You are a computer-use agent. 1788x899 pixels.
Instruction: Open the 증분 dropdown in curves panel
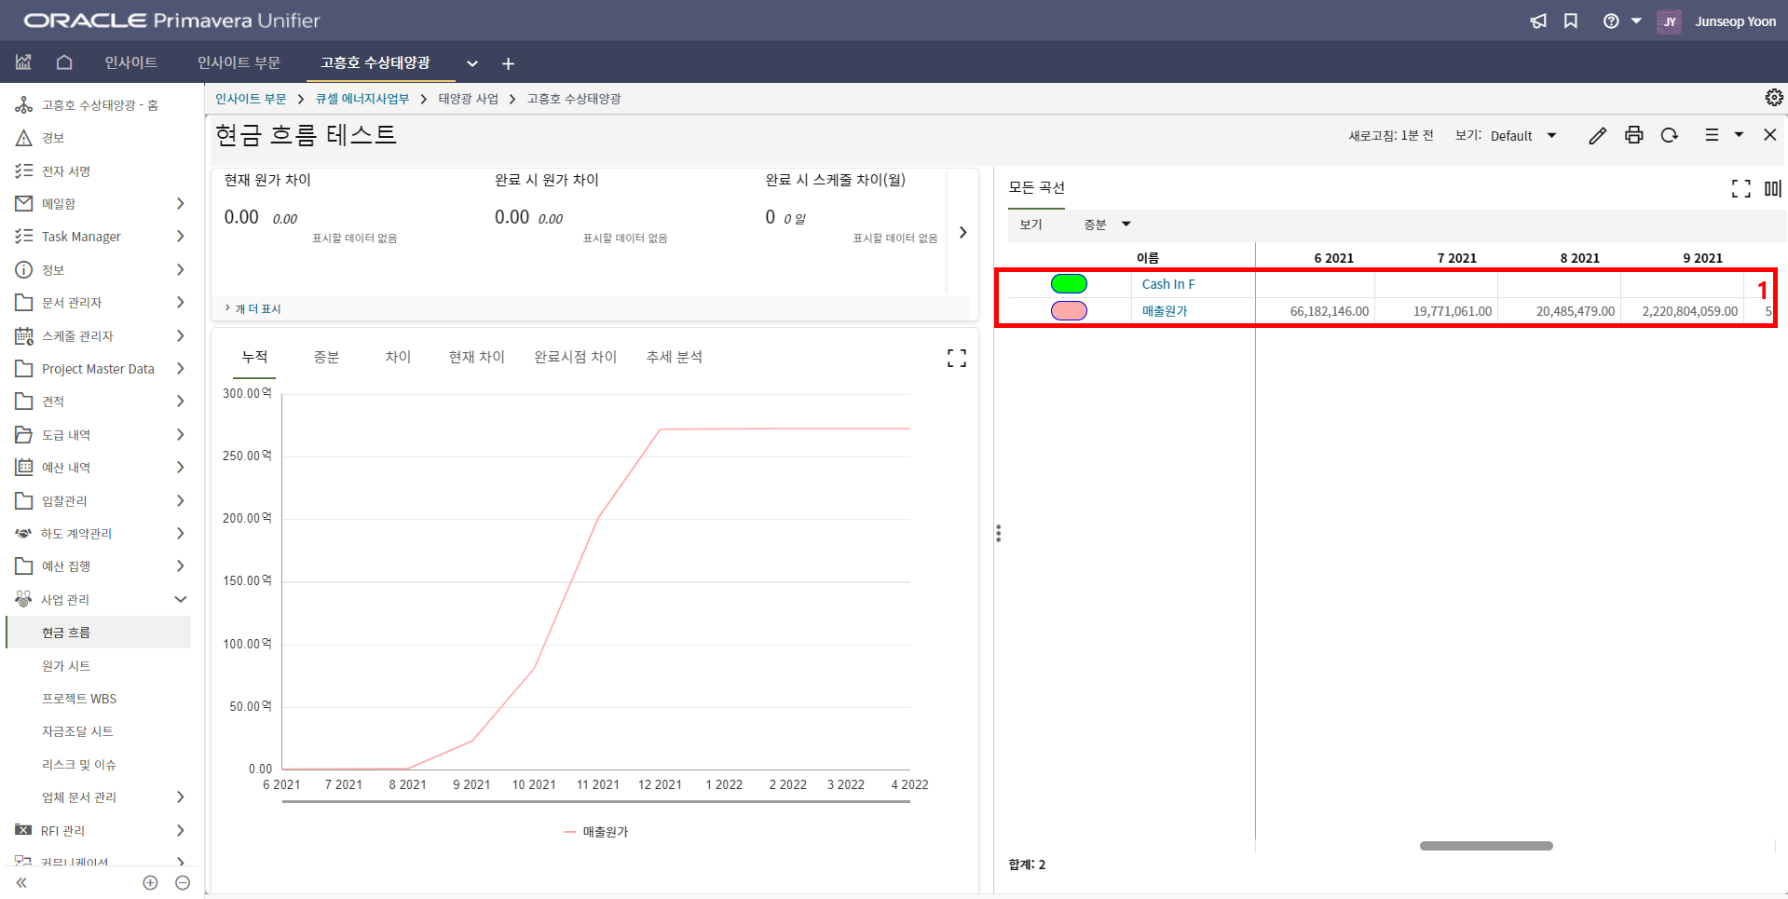(x=1107, y=225)
